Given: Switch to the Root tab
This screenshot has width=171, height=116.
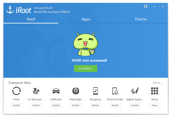Looking at the screenshot, I should 31,19.
